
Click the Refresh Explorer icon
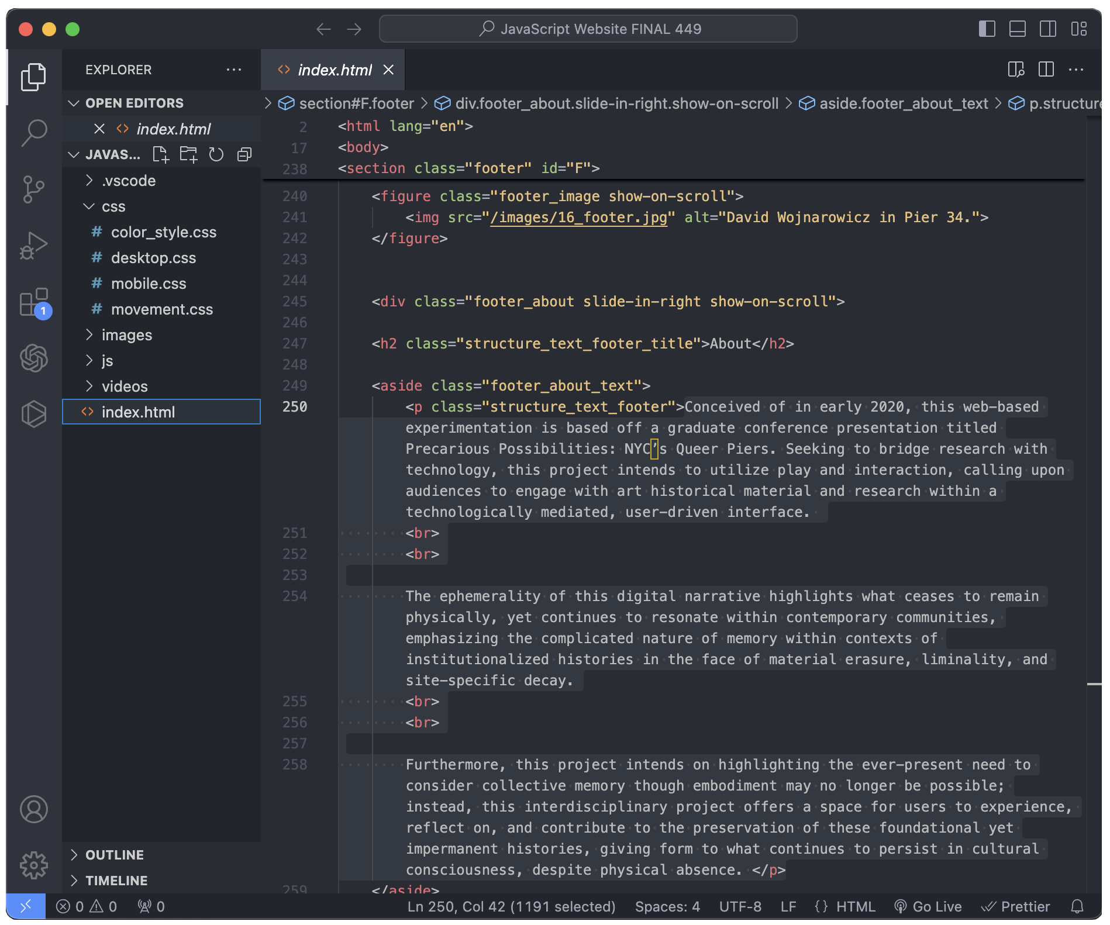point(216,154)
